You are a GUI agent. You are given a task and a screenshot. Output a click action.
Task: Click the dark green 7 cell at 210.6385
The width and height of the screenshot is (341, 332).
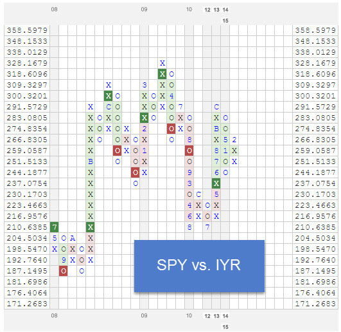coord(55,227)
